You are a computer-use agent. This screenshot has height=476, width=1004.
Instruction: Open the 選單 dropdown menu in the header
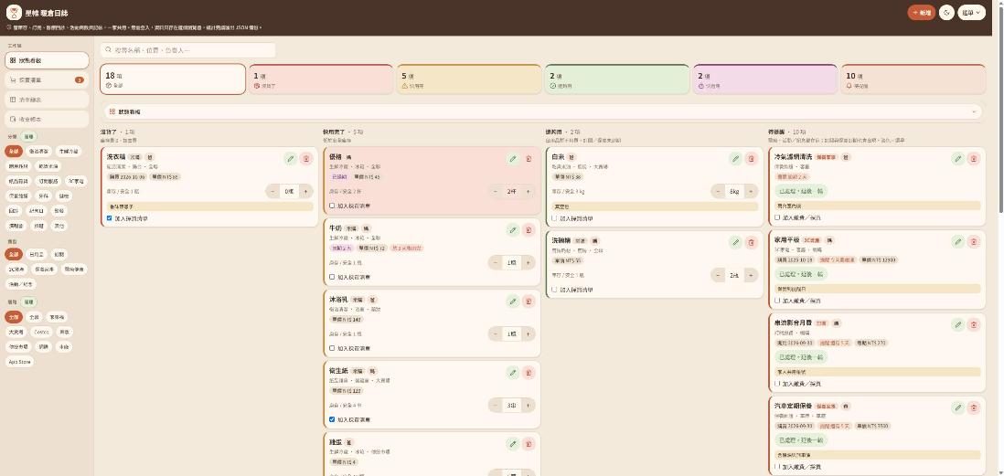[x=971, y=13]
